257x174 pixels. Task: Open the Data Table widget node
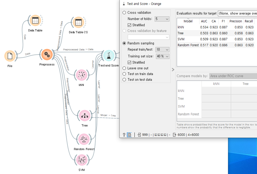click(35, 21)
